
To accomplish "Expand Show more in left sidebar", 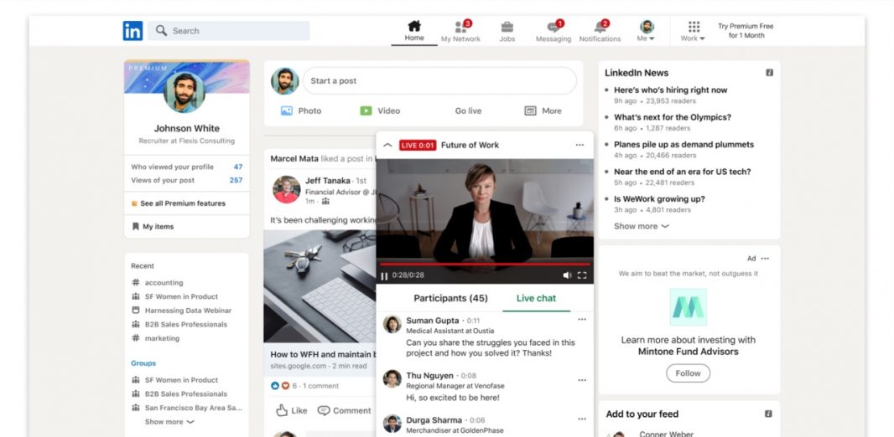I will click(169, 422).
